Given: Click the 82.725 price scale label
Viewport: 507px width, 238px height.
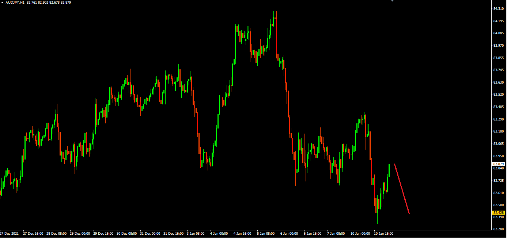Looking at the screenshot, I should 499,181.
